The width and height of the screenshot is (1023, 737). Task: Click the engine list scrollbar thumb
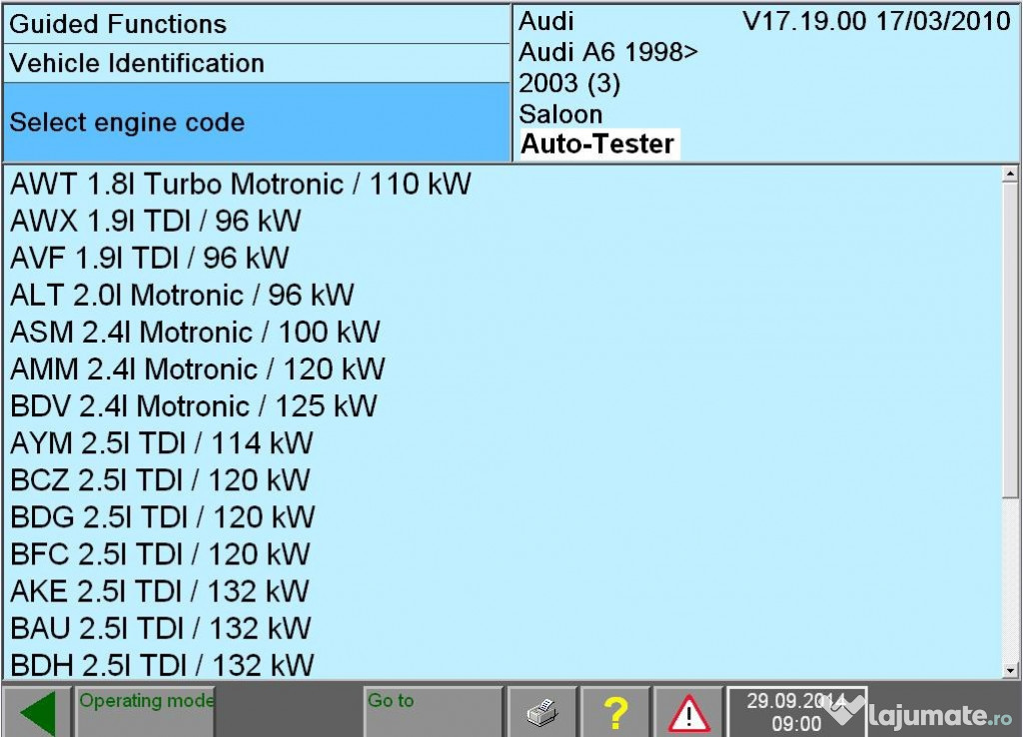click(1010, 340)
